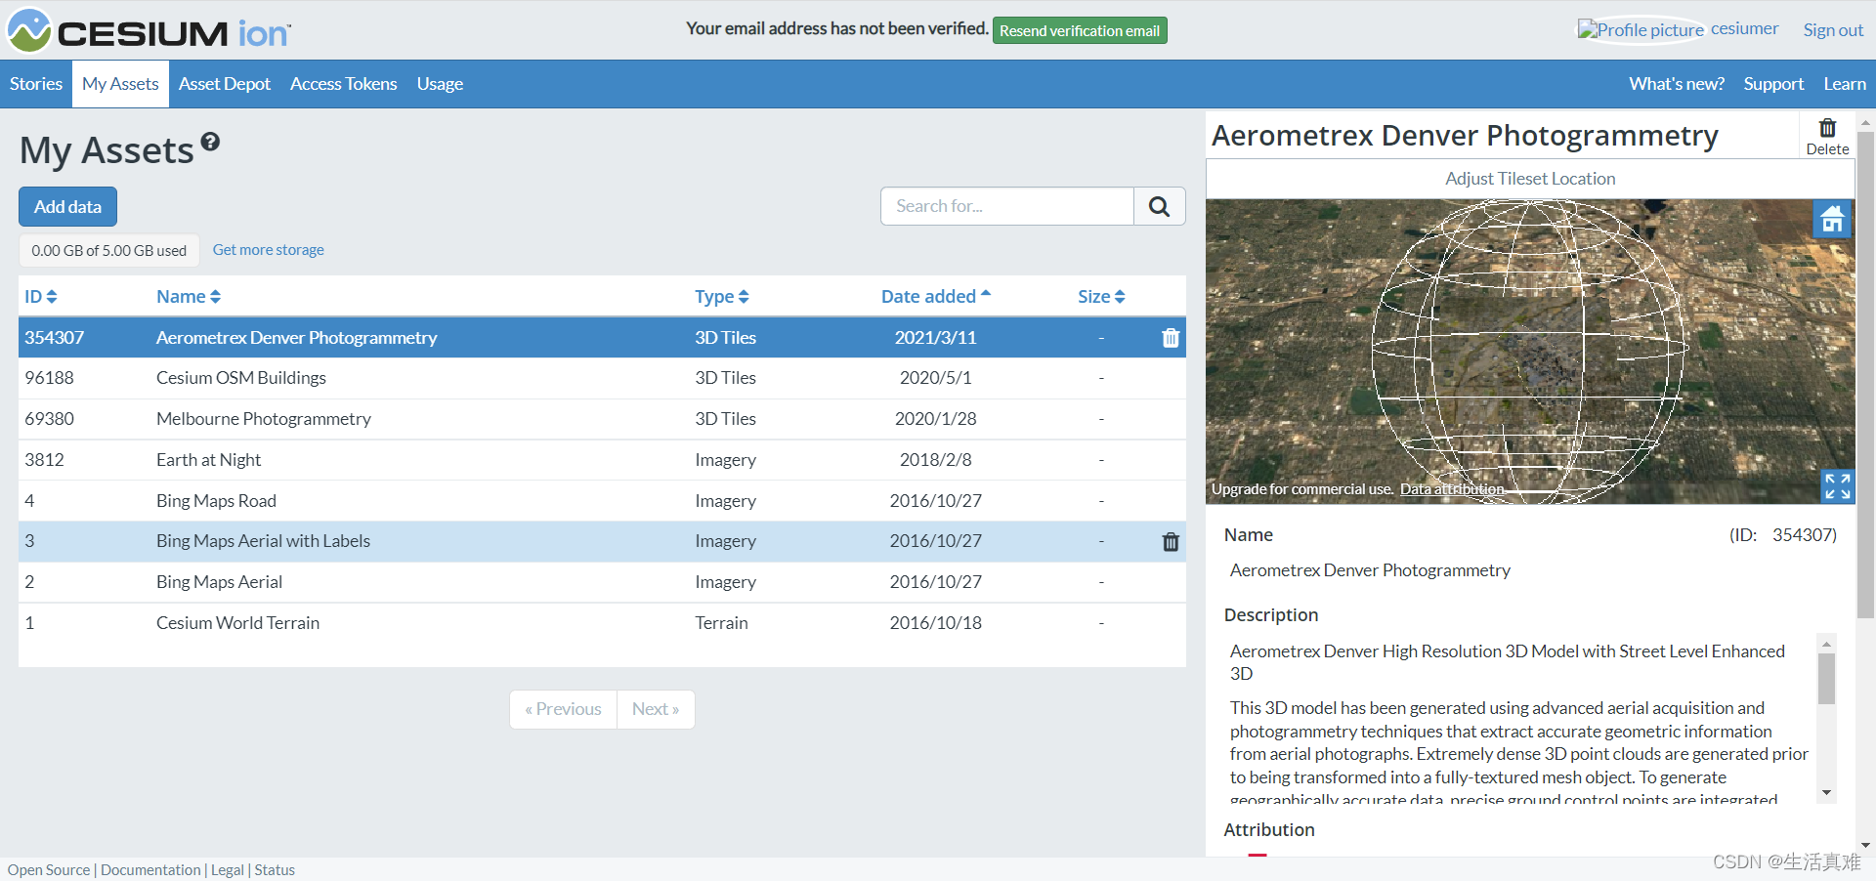The height and width of the screenshot is (881, 1876).
Task: Click Data attribution link on map
Action: tap(1452, 489)
